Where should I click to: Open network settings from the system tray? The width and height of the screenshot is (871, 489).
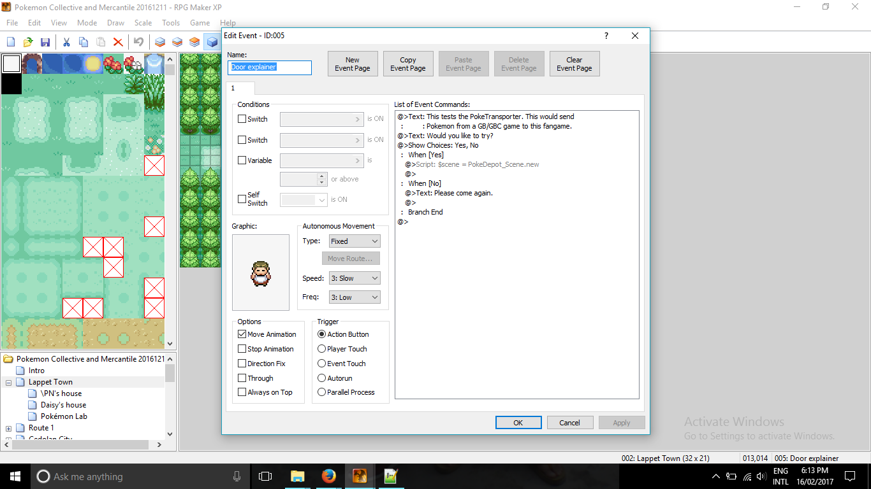tap(747, 477)
